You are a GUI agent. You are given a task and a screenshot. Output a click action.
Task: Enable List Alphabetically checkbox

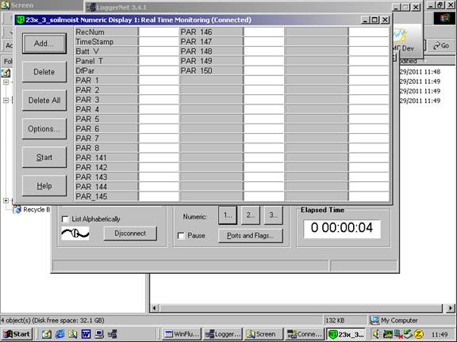click(65, 219)
